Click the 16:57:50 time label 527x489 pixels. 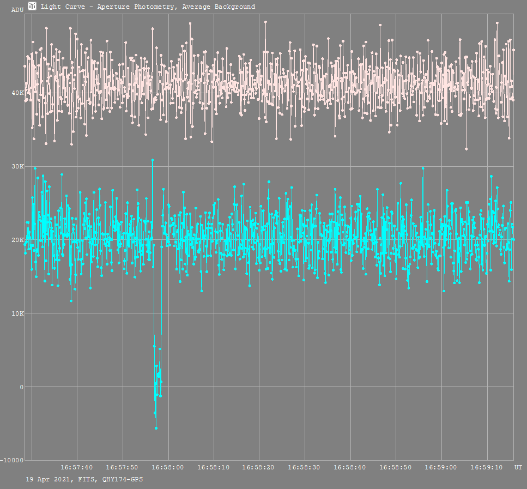click(122, 467)
